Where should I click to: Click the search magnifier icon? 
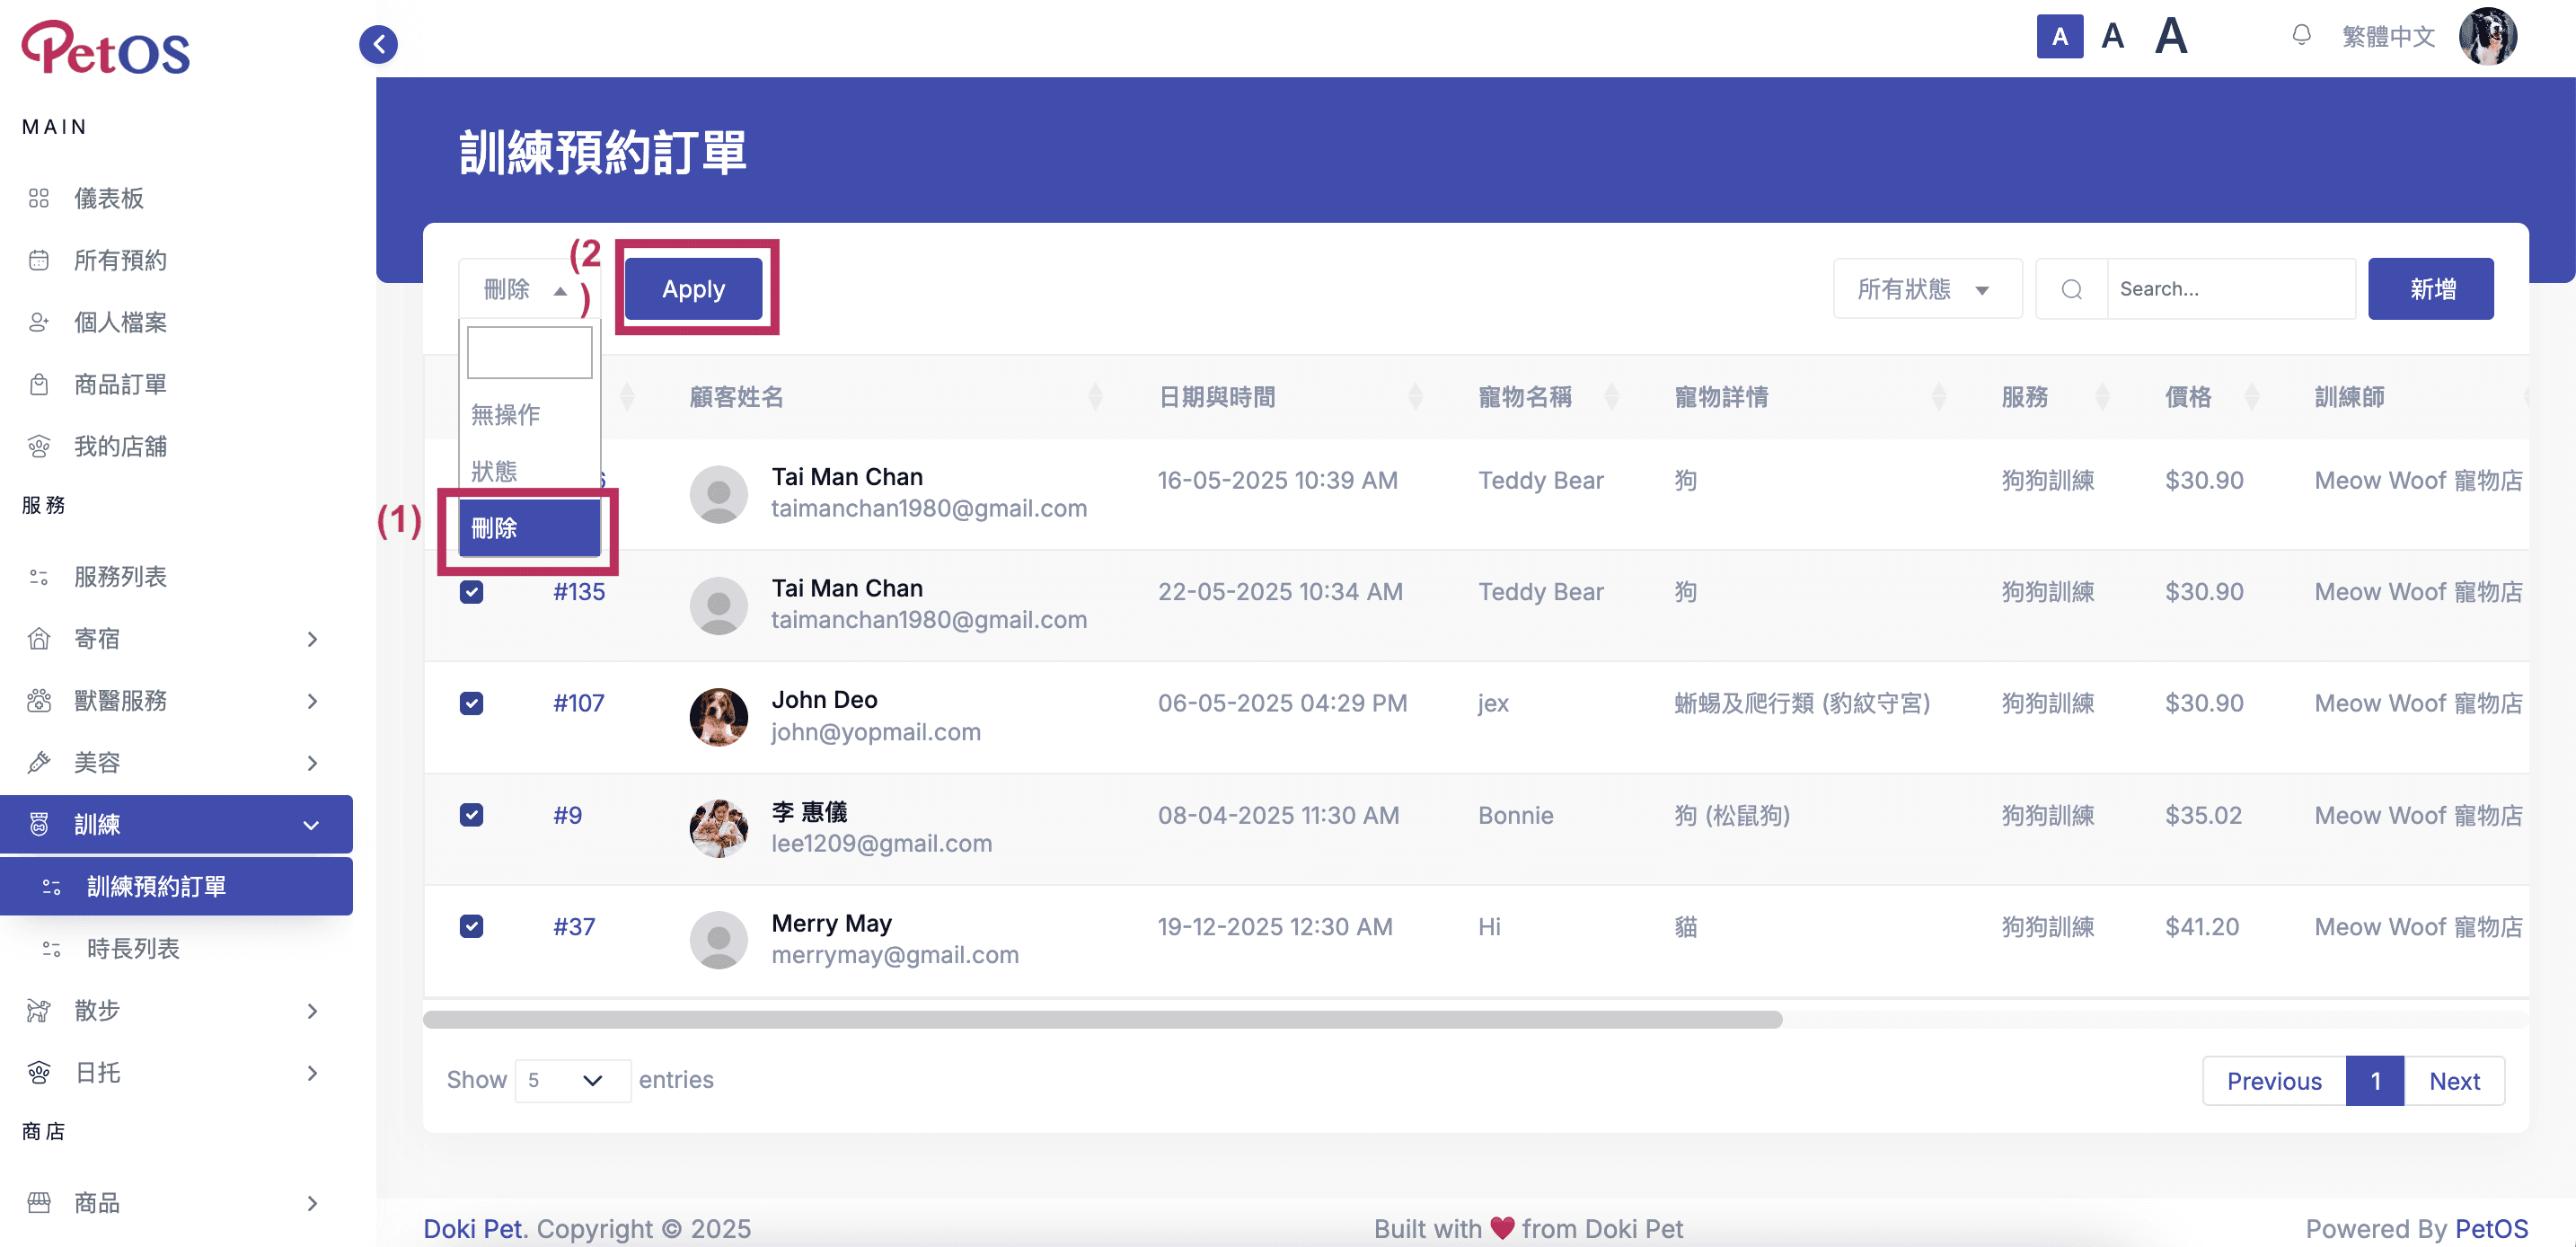tap(2071, 289)
